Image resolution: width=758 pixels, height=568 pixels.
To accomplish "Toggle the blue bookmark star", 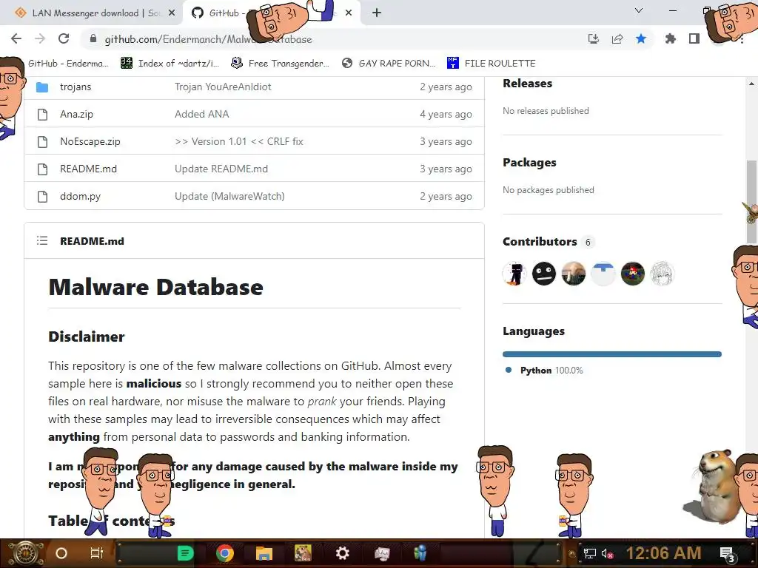I will coord(641,38).
